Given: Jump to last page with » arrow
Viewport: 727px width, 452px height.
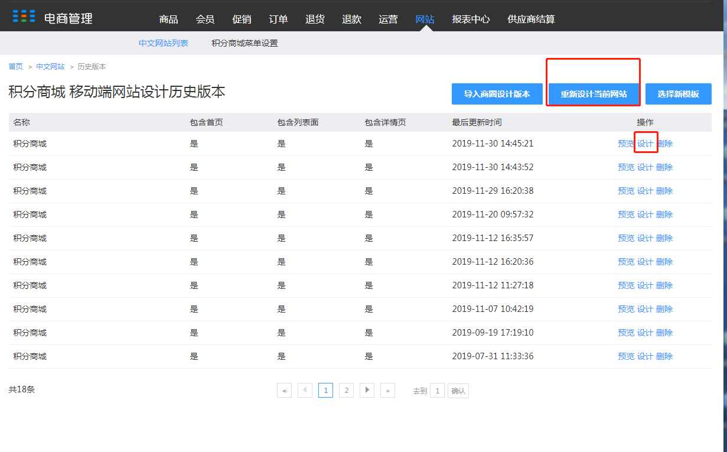Looking at the screenshot, I should point(388,391).
